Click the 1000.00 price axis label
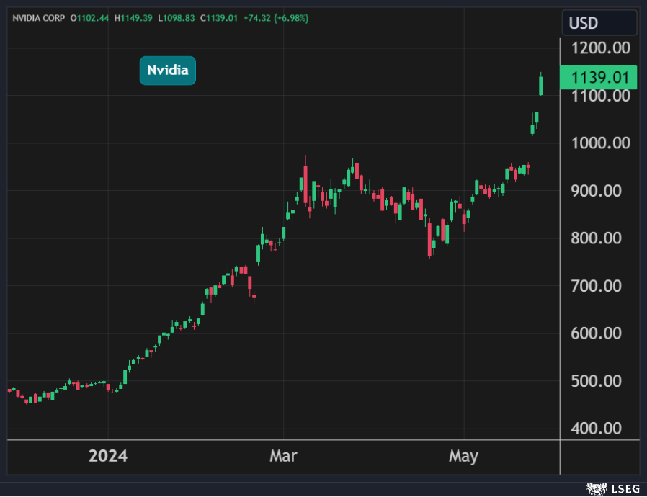The width and height of the screenshot is (647, 497). (x=600, y=143)
